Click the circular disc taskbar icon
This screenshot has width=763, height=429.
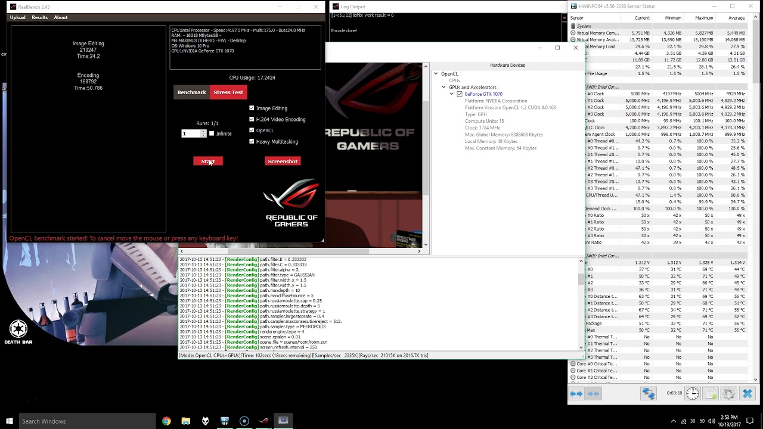point(244,421)
